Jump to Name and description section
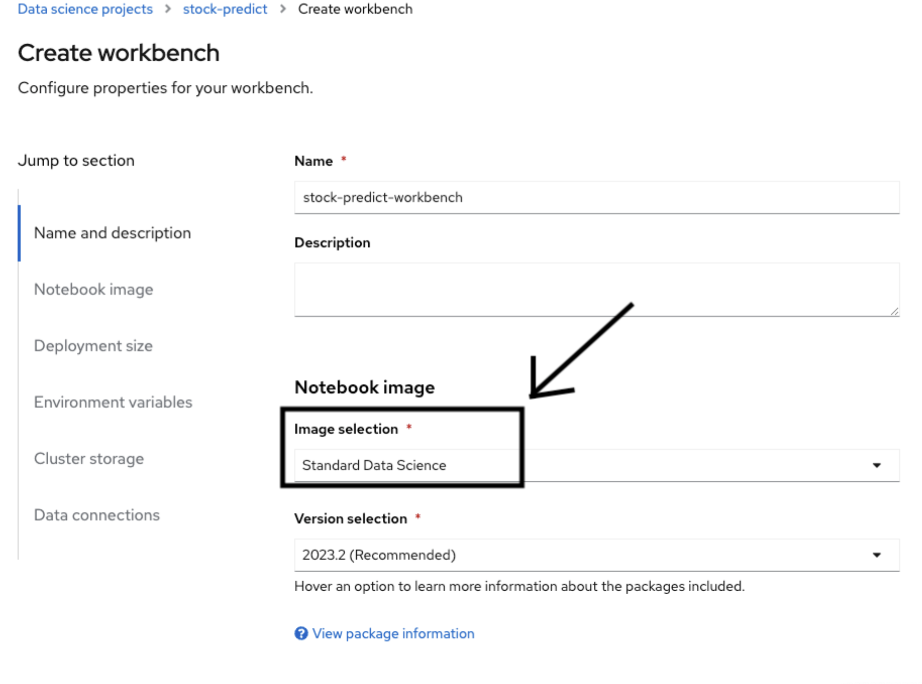 (x=112, y=233)
